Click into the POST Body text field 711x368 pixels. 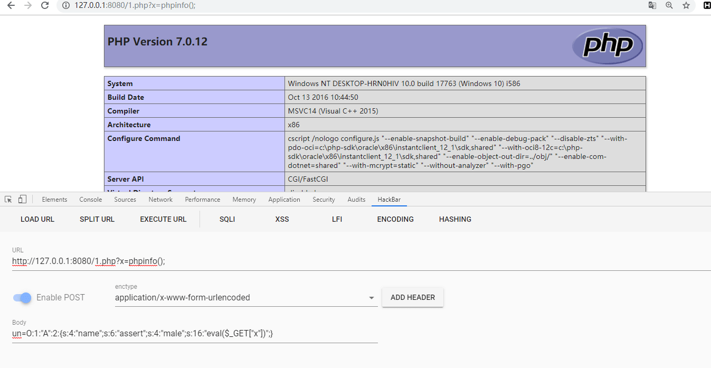(195, 334)
